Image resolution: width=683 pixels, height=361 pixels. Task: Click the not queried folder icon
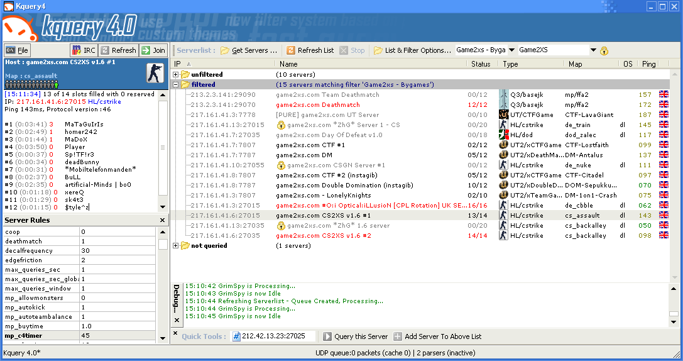click(x=185, y=246)
